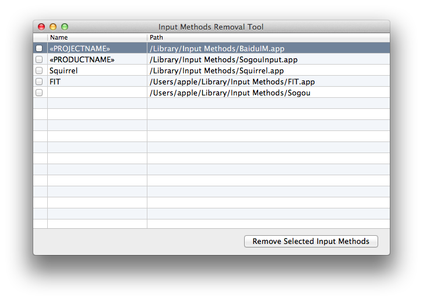Tick the checkbox next to «PRODUCTNAME»

39,59
